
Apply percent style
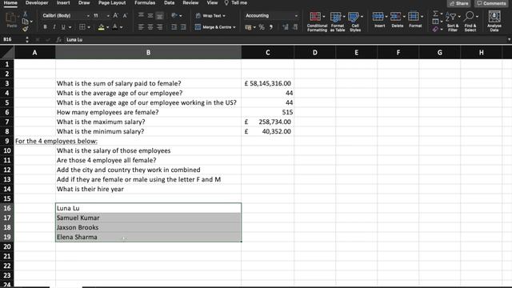[262, 27]
